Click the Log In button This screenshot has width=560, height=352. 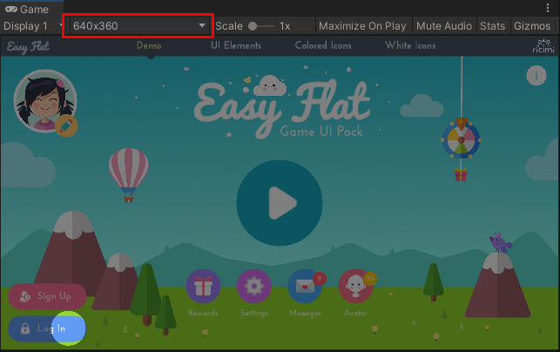click(47, 328)
